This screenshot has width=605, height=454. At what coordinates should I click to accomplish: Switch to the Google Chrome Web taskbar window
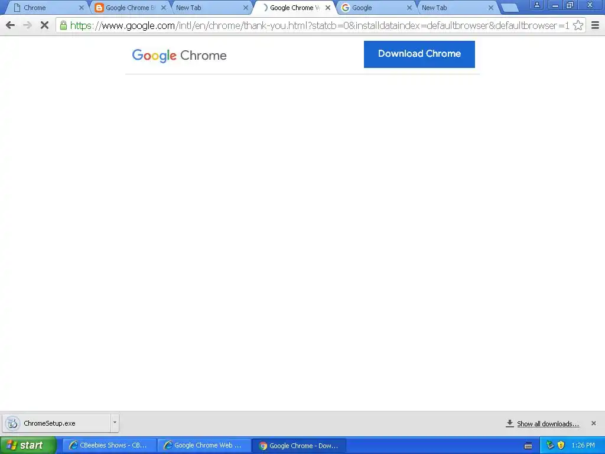[x=204, y=446]
